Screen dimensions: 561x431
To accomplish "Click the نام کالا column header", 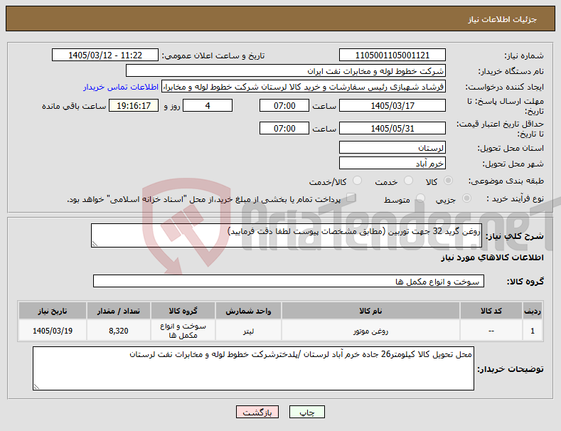I will [370, 311].
